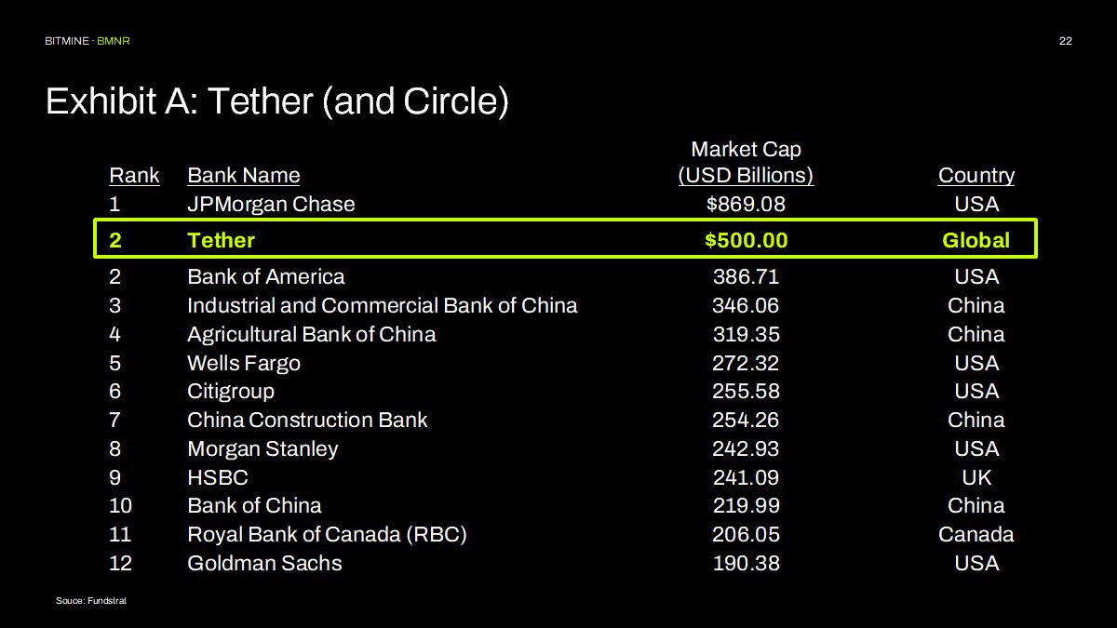Click the Fundstrat source footnote
Viewport: 1117px width, 628px height.
[91, 601]
